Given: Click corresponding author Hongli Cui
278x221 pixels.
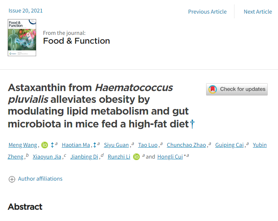Looking at the screenshot, I should tap(170, 157).
